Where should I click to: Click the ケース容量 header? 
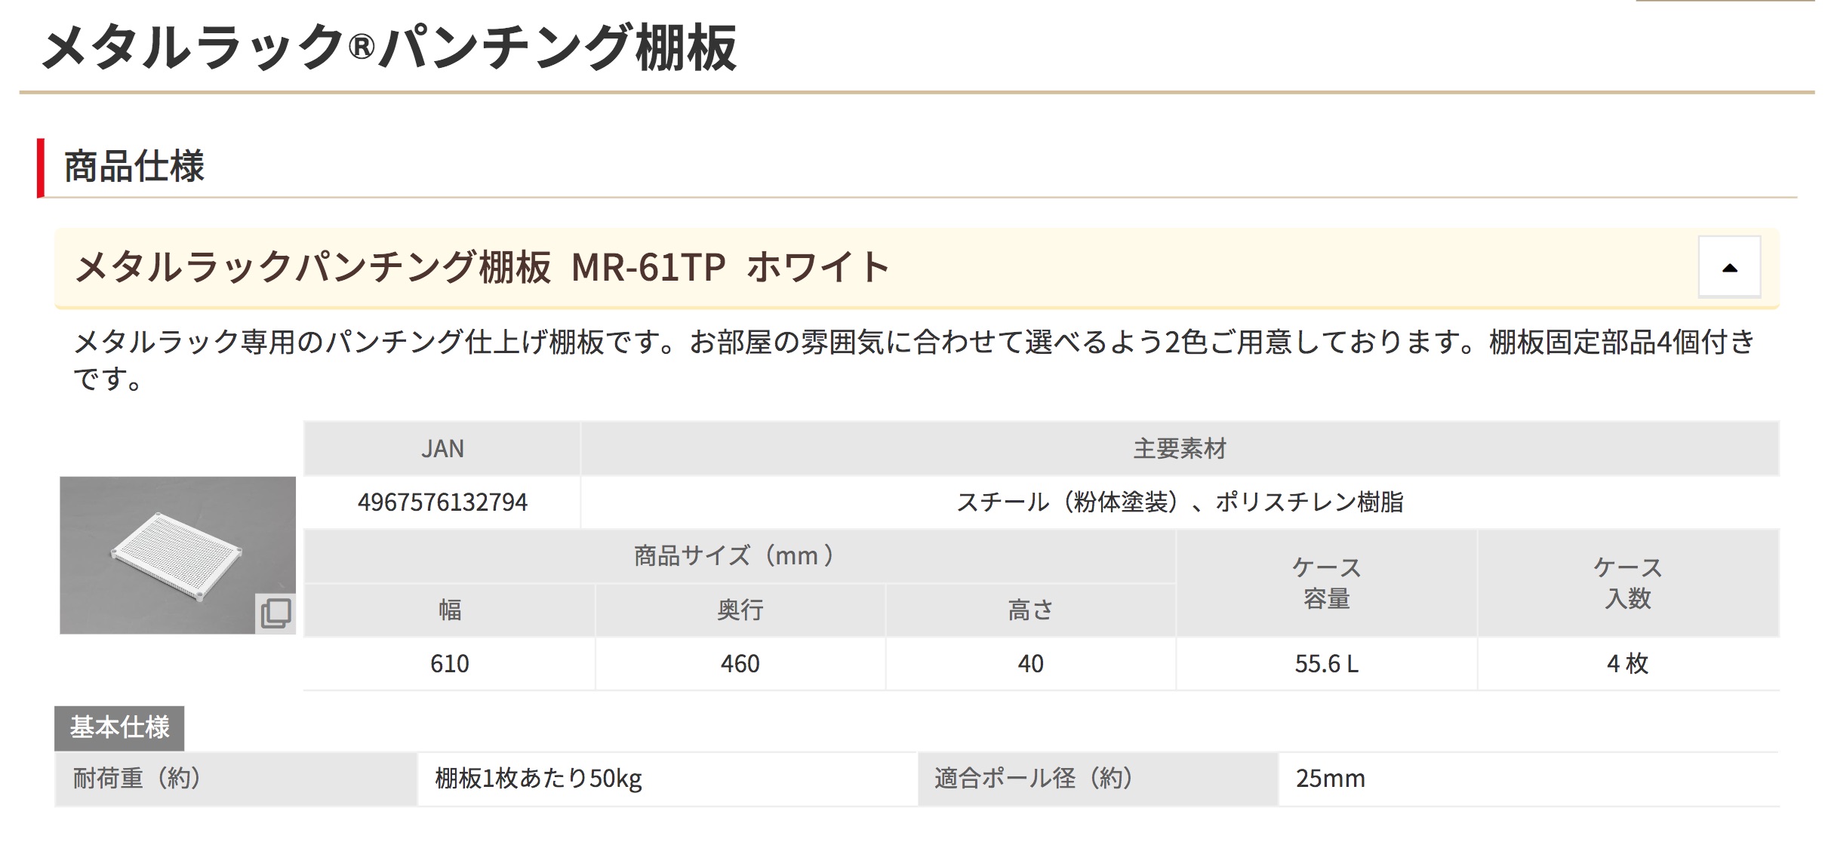[x=1326, y=583]
